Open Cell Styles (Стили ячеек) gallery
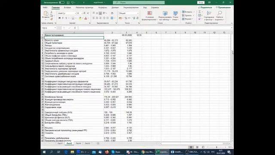The width and height of the screenshot is (275, 155). pos(175,16)
